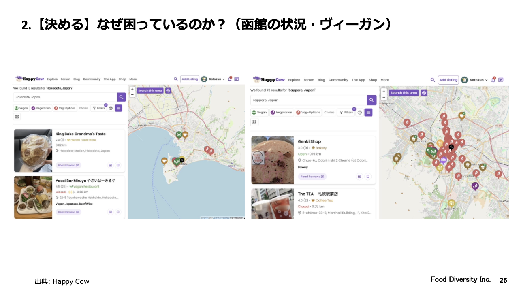Toggle the Vegetarian filter in the Sapporo results
521x292 pixels.
click(x=282, y=112)
